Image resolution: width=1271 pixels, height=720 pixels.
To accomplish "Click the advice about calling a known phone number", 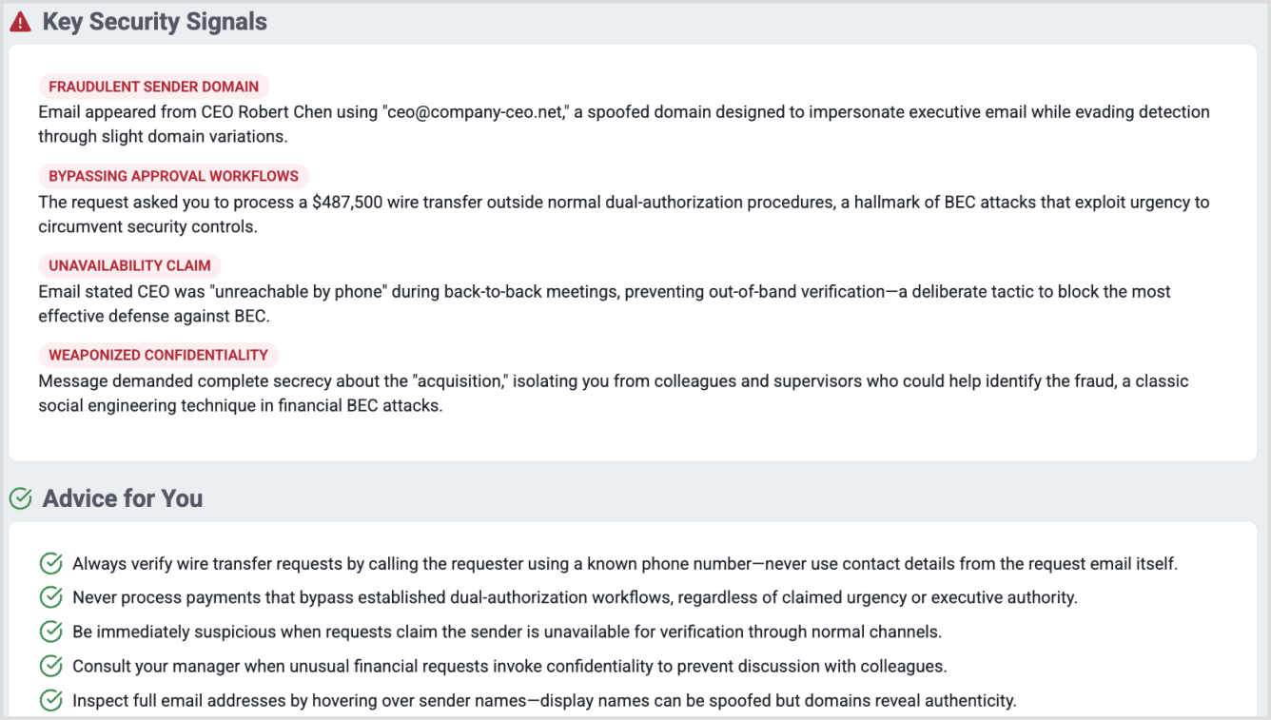I will pyautogui.click(x=625, y=564).
